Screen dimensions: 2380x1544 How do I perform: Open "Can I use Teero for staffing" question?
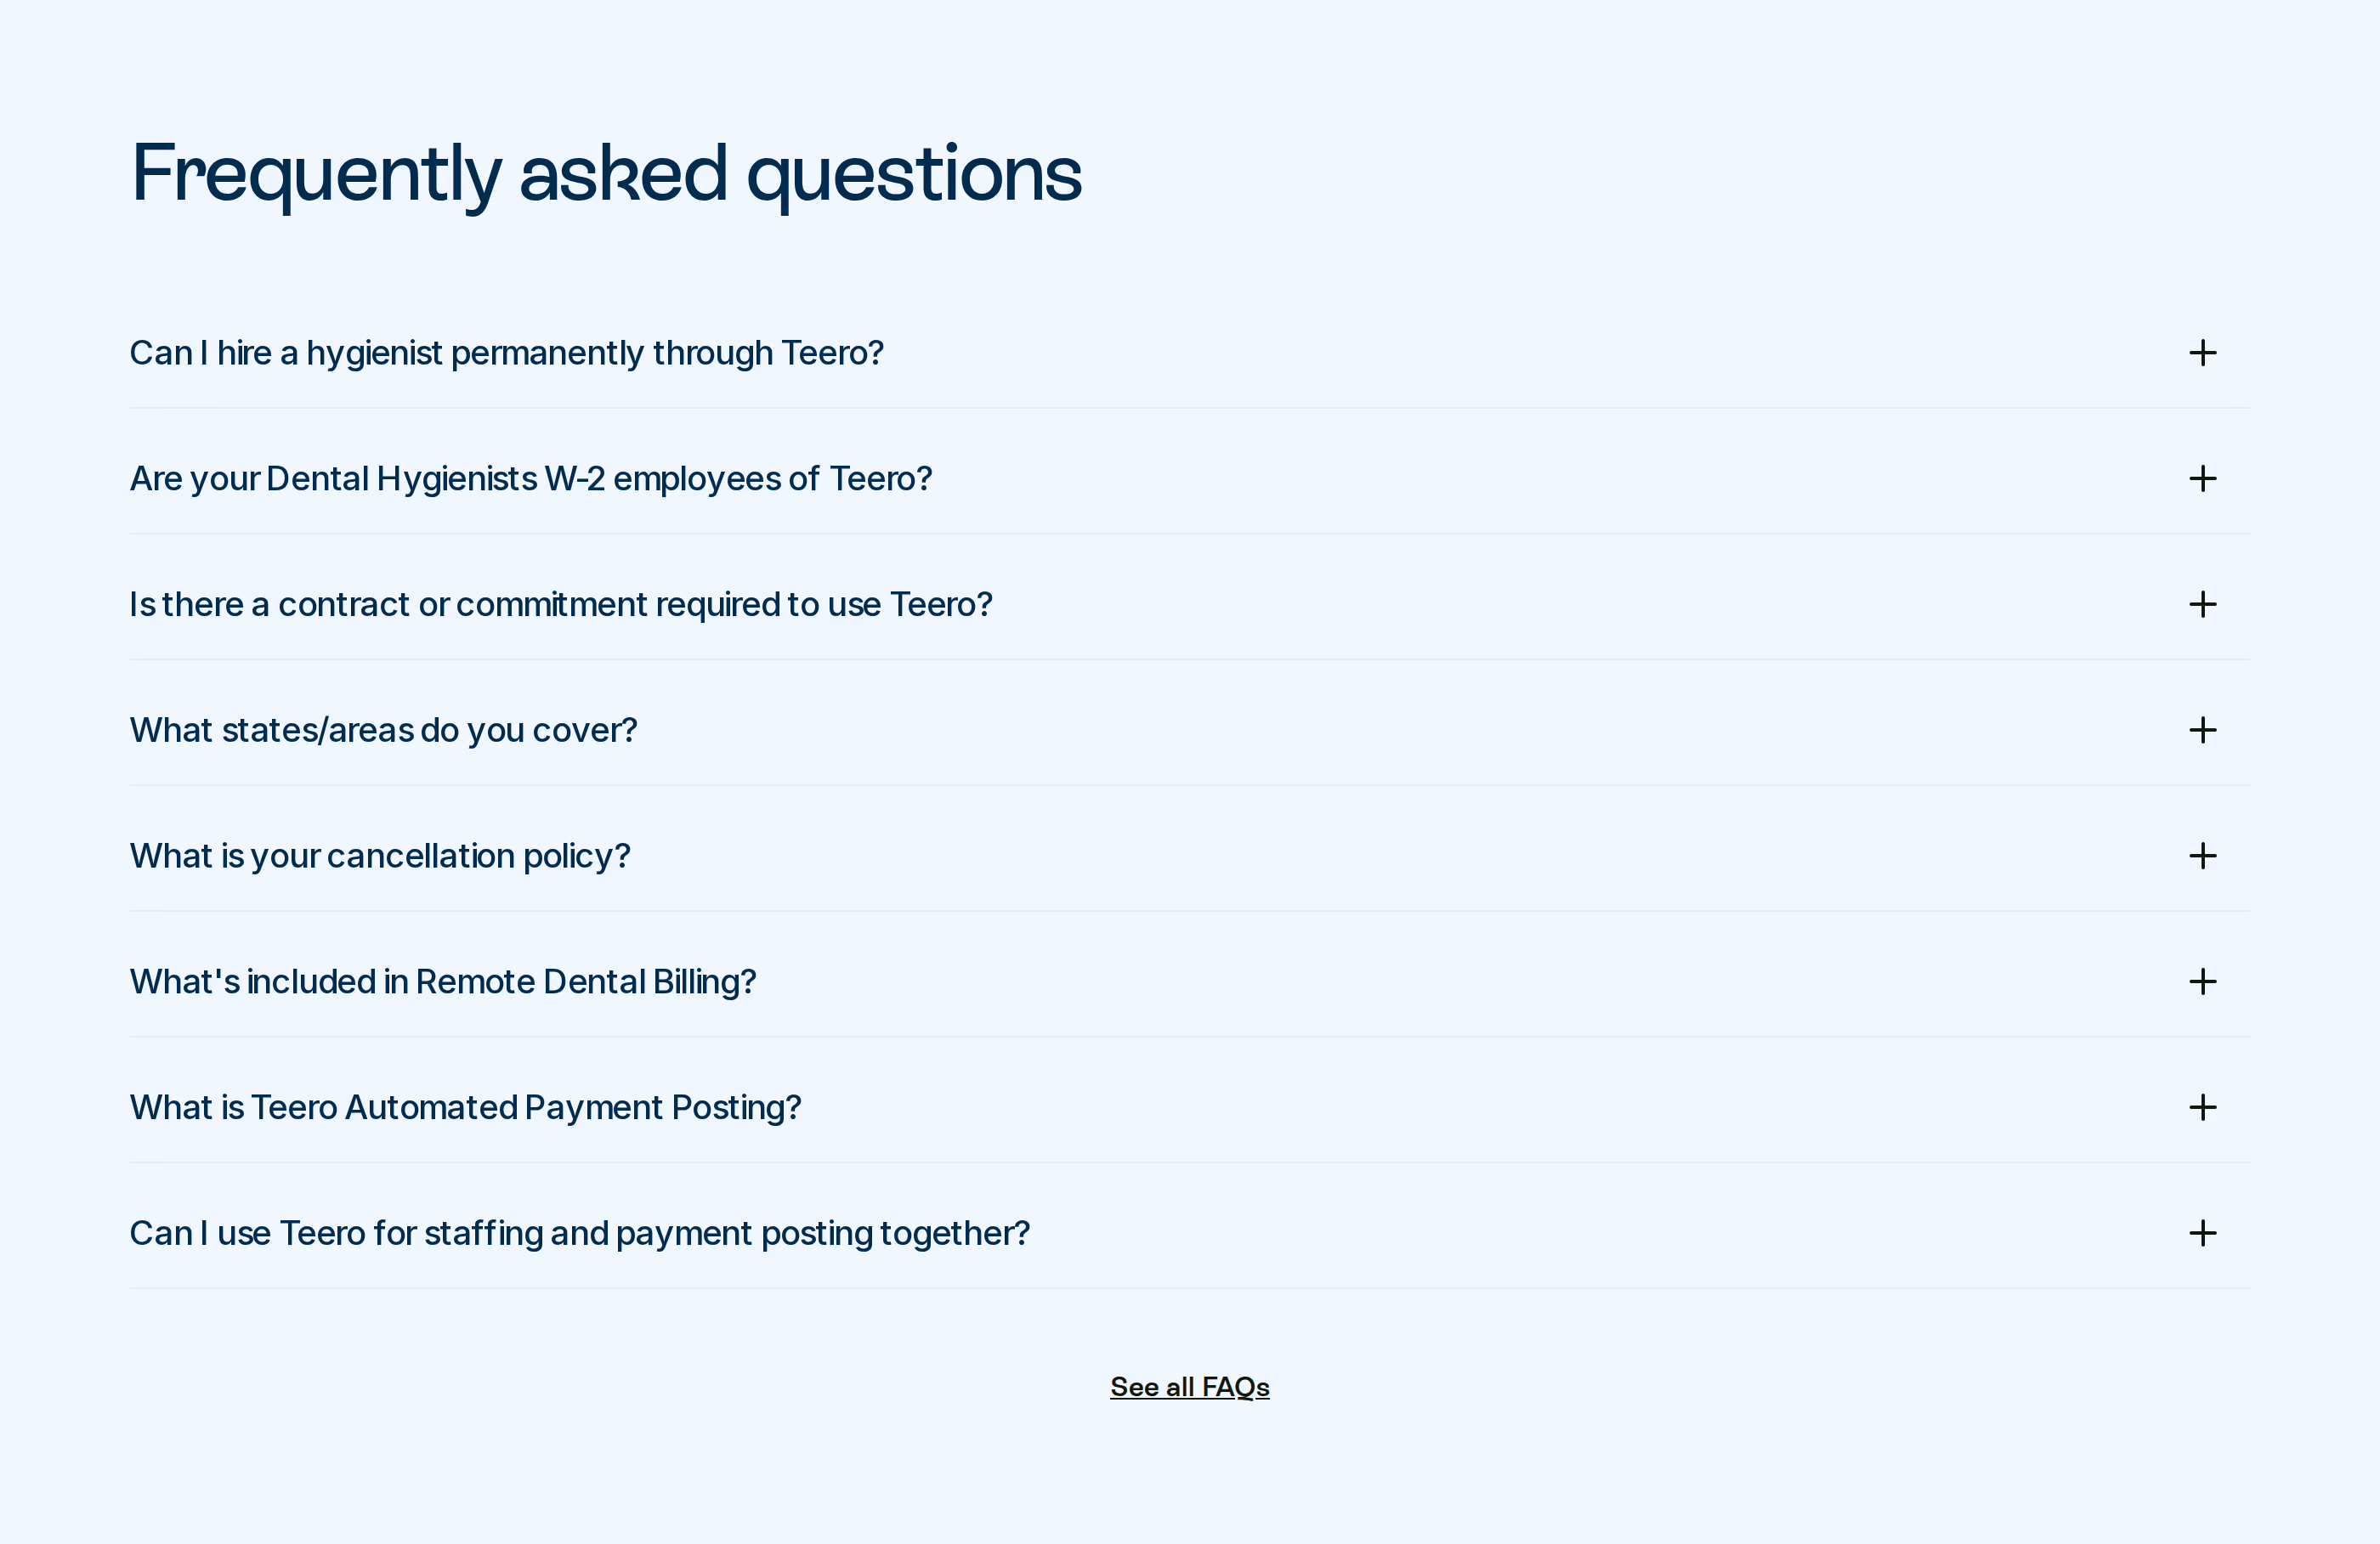point(579,1233)
